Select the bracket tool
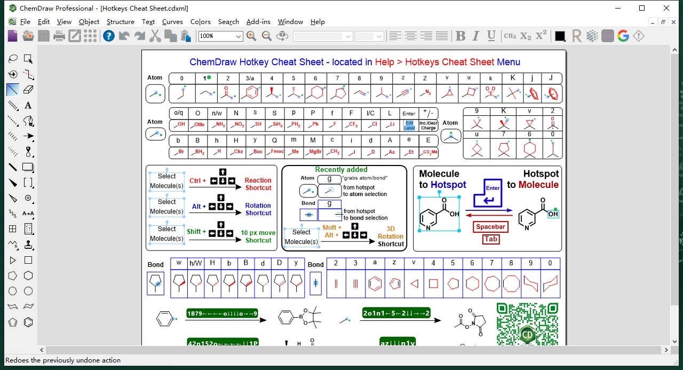Viewport: 683px width, 370px height. 28,183
